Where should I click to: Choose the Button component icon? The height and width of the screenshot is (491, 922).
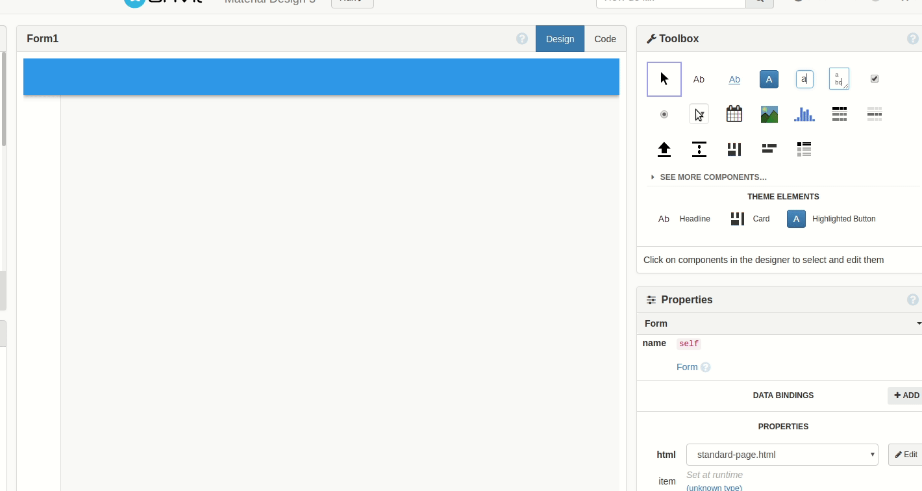[x=769, y=79]
